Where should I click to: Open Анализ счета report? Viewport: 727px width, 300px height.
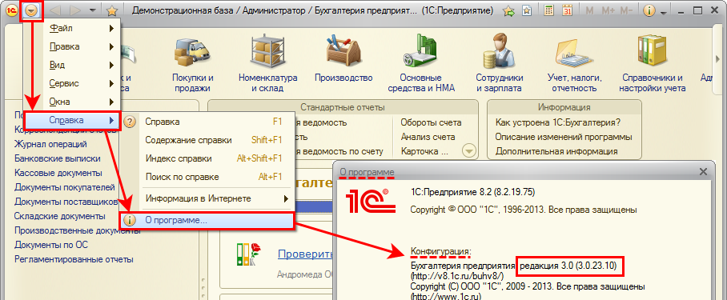pyautogui.click(x=428, y=137)
